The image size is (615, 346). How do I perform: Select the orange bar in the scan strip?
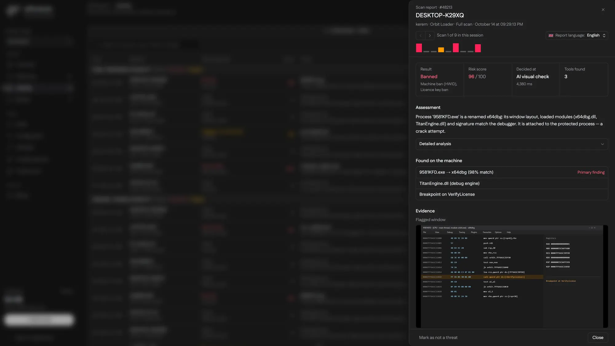click(x=441, y=50)
